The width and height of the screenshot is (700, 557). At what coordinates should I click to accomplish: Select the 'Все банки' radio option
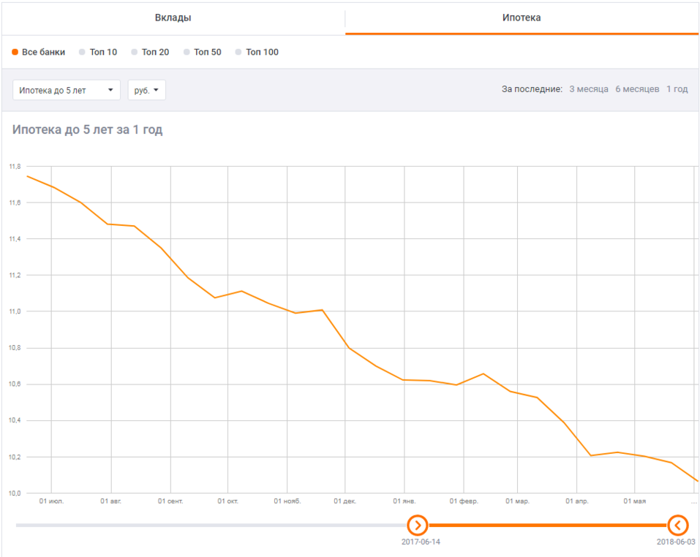pos(39,52)
